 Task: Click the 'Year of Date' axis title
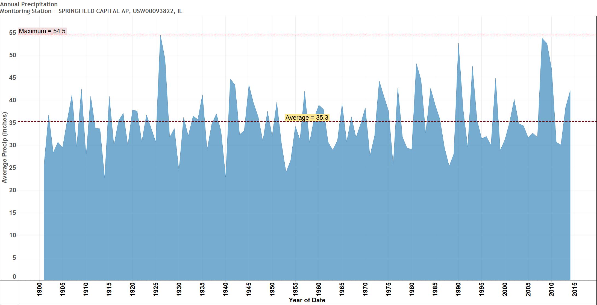click(x=307, y=300)
